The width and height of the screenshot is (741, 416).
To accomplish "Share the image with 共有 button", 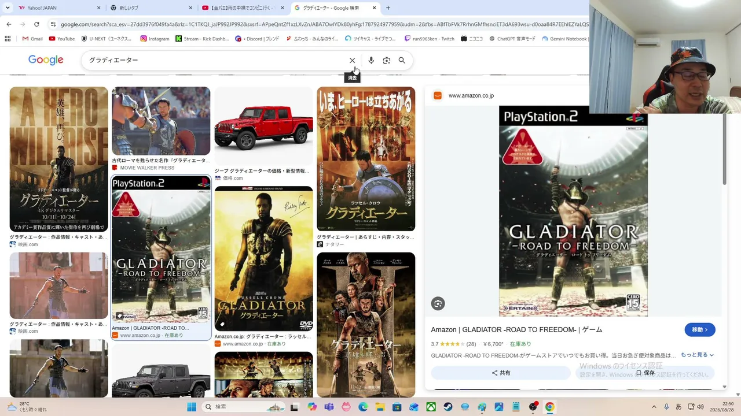I will click(501, 373).
